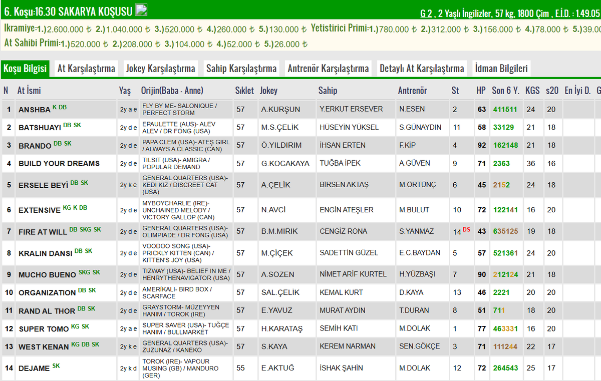Click the Antrenör column header

(413, 91)
